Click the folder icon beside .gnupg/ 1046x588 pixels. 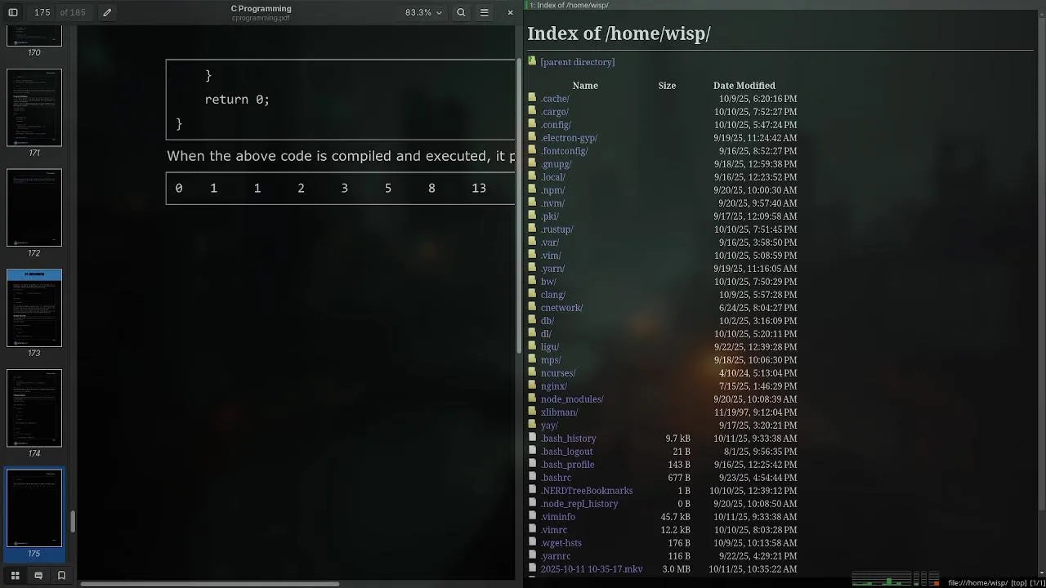(x=532, y=163)
